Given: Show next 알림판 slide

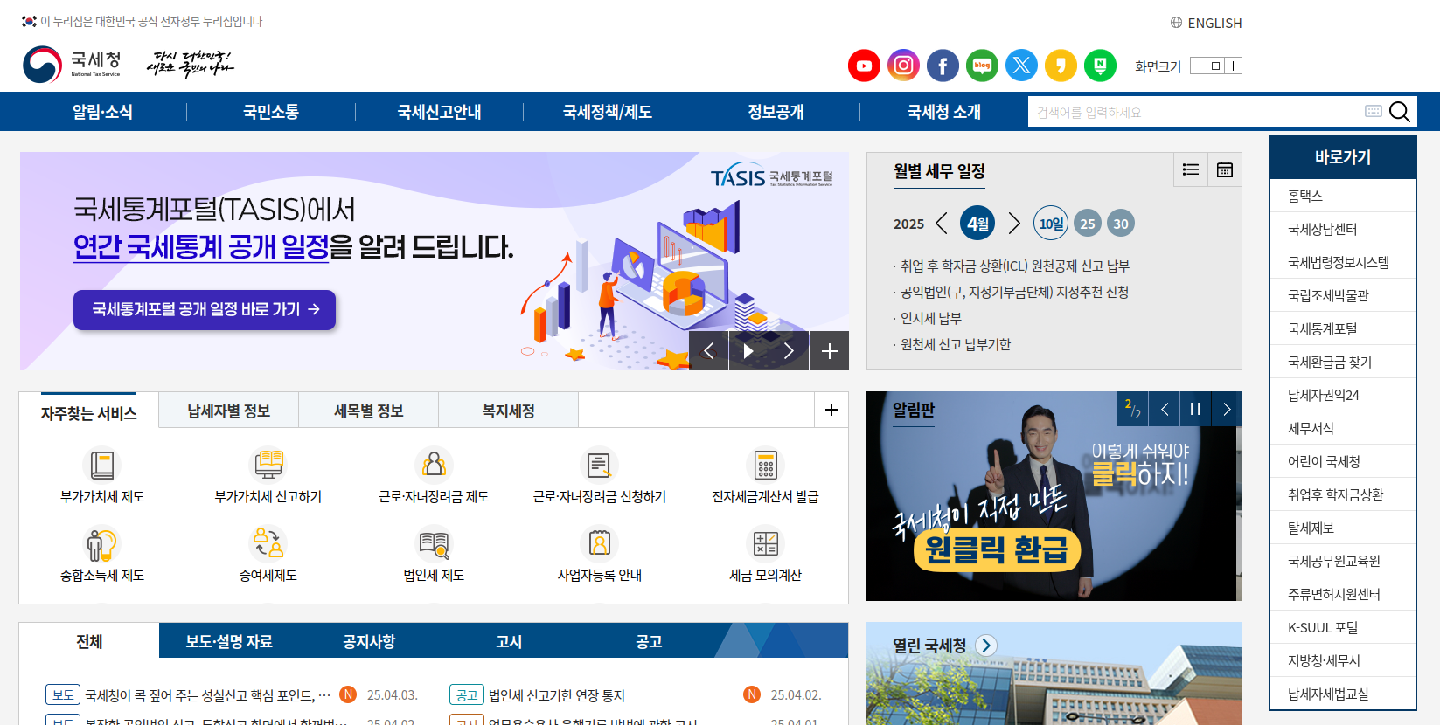Looking at the screenshot, I should tap(1227, 409).
